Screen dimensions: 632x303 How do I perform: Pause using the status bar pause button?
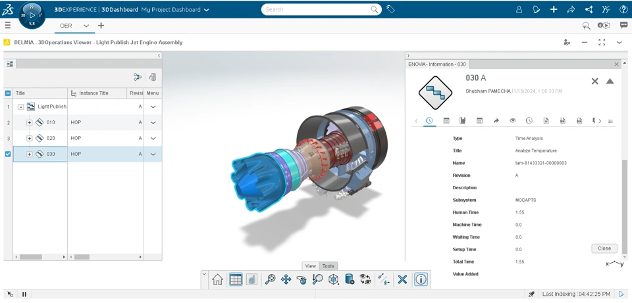[x=24, y=294]
